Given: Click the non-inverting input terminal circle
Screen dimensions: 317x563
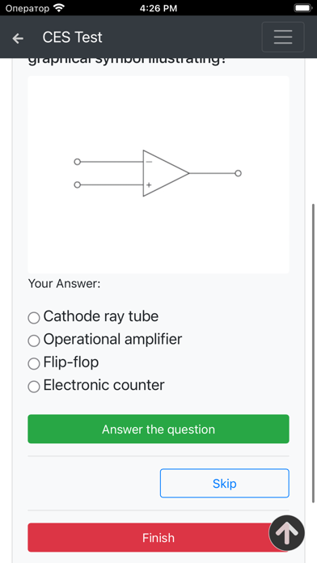Looking at the screenshot, I should (x=77, y=185).
